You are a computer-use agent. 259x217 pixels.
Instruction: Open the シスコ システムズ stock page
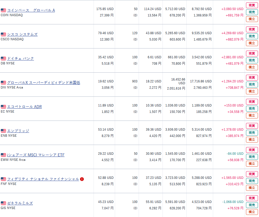click(22, 34)
